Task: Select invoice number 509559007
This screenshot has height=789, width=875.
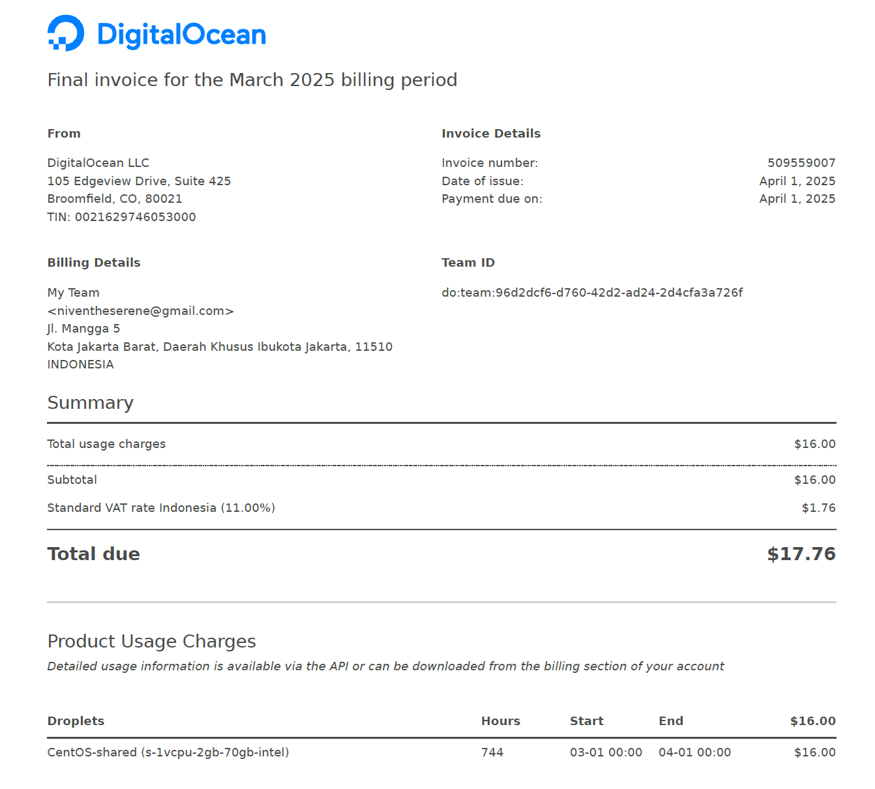Action: 801,163
